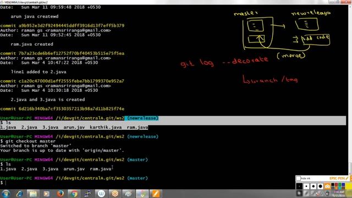Click commit hash a9b952e3d2f92494445ddff3916d13f7eff5b379
The height and width of the screenshot is (198, 352).
point(71,26)
